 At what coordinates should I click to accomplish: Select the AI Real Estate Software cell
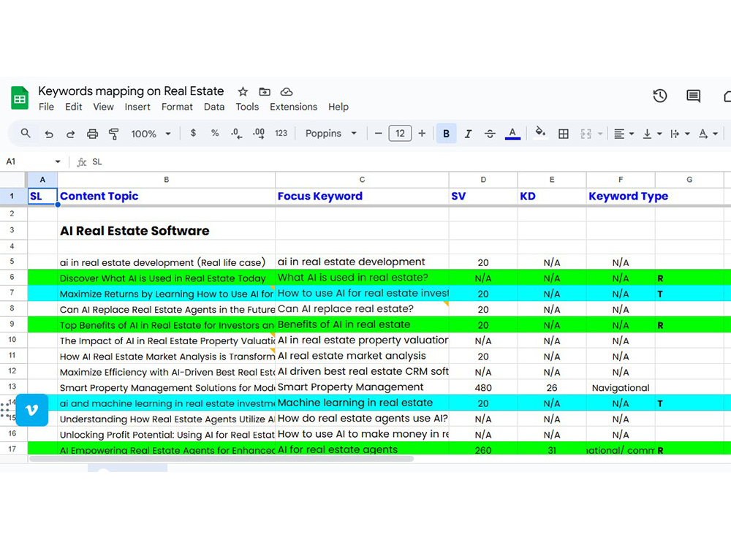coord(167,231)
